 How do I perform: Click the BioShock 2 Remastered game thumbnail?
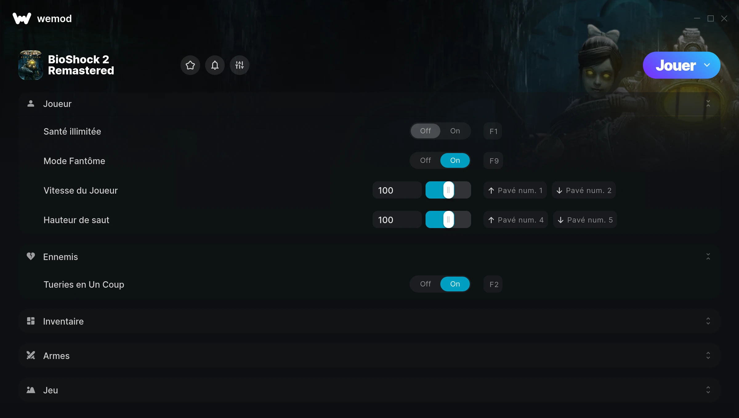[31, 65]
